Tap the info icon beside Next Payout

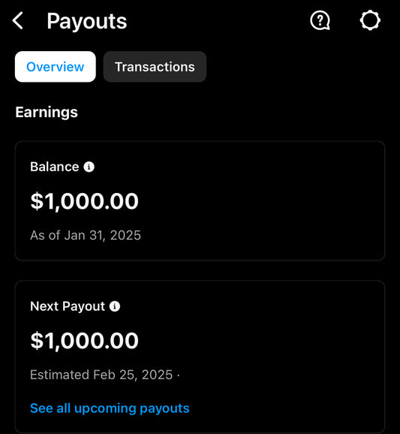(115, 306)
